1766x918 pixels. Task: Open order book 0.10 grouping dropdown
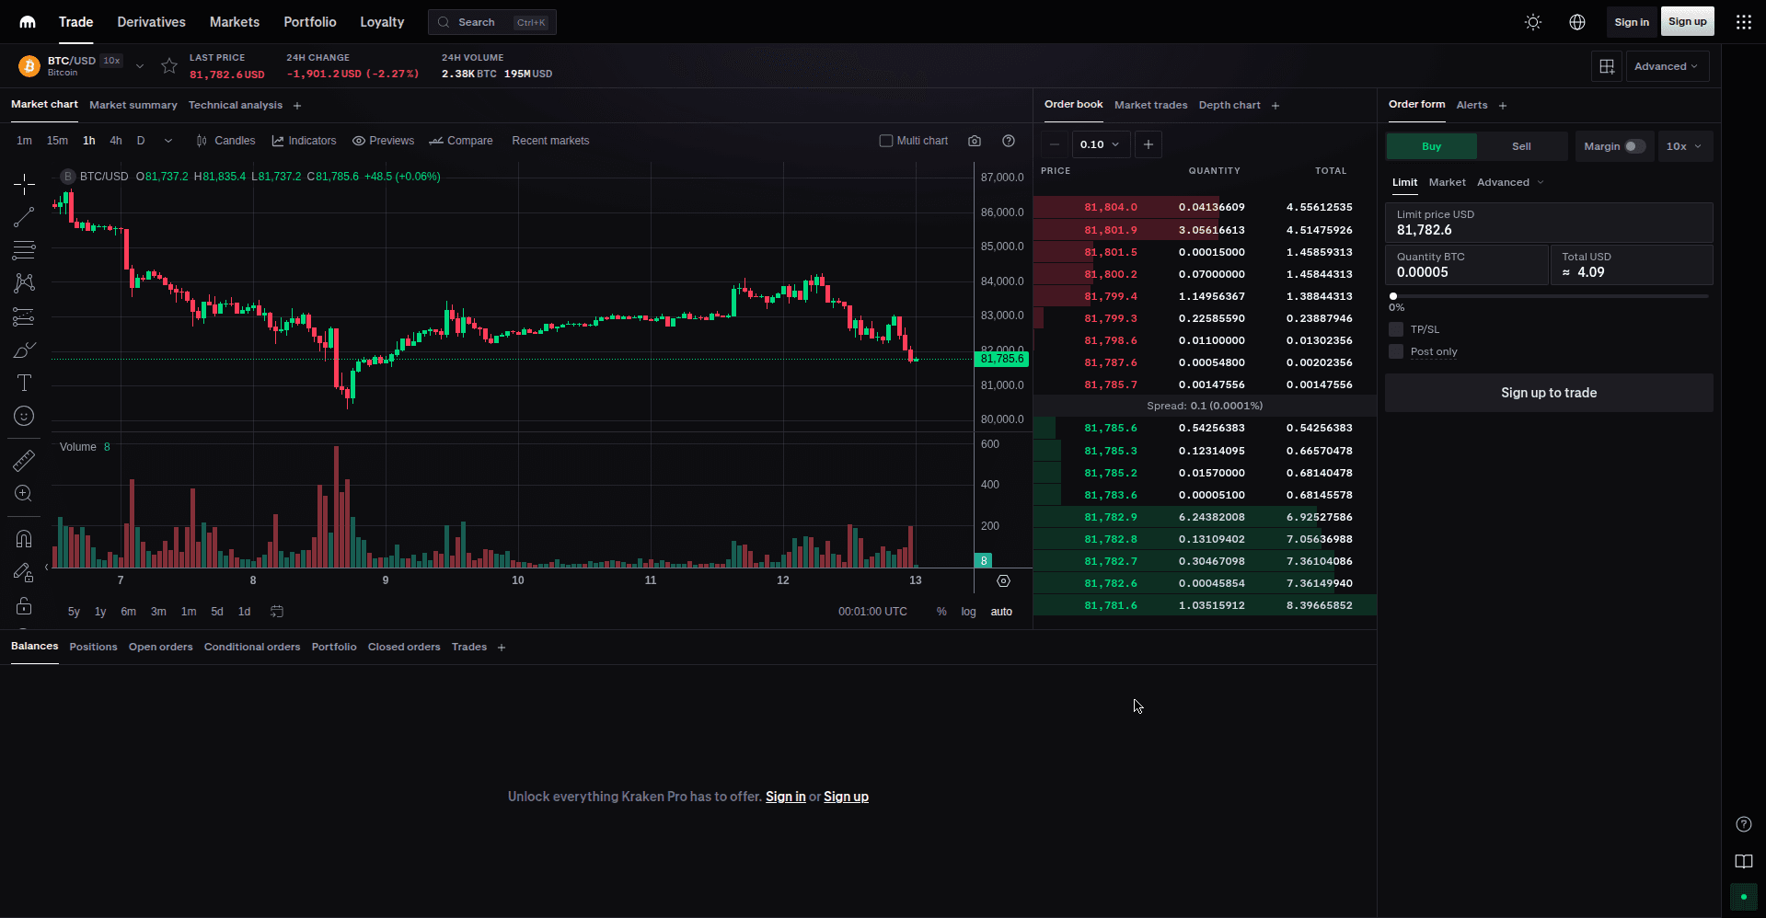[1101, 144]
